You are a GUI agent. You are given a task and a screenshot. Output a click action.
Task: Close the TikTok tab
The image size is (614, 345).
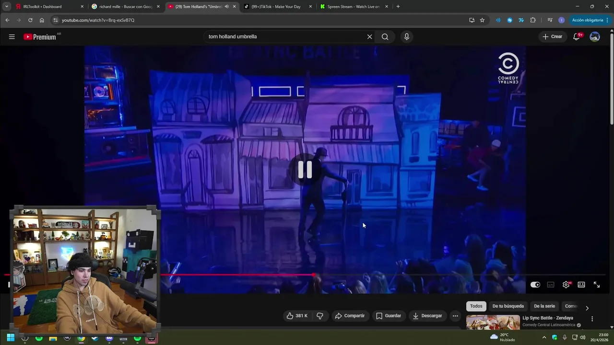click(x=310, y=7)
